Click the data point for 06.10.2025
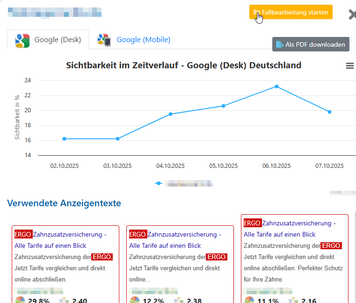This screenshot has height=303, width=356. click(276, 87)
